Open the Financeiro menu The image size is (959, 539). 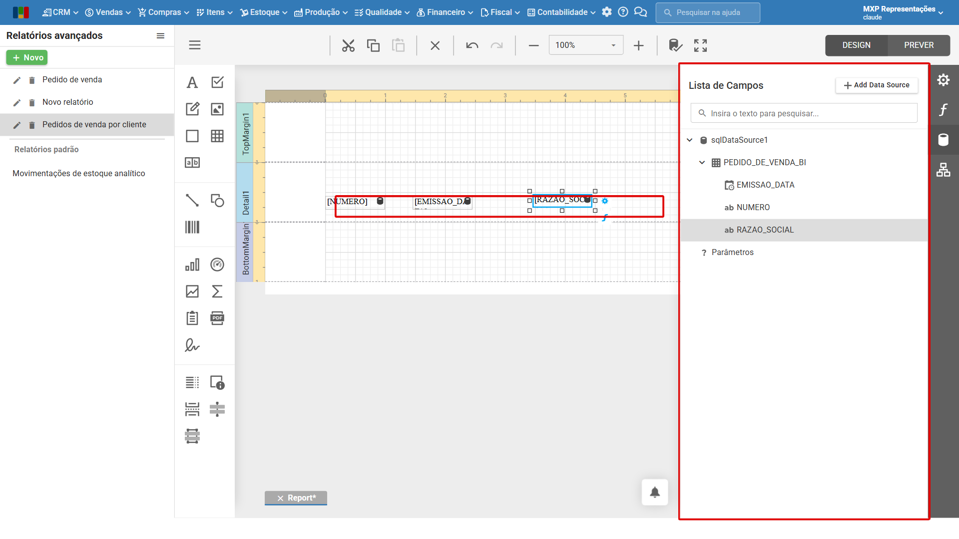click(x=445, y=12)
